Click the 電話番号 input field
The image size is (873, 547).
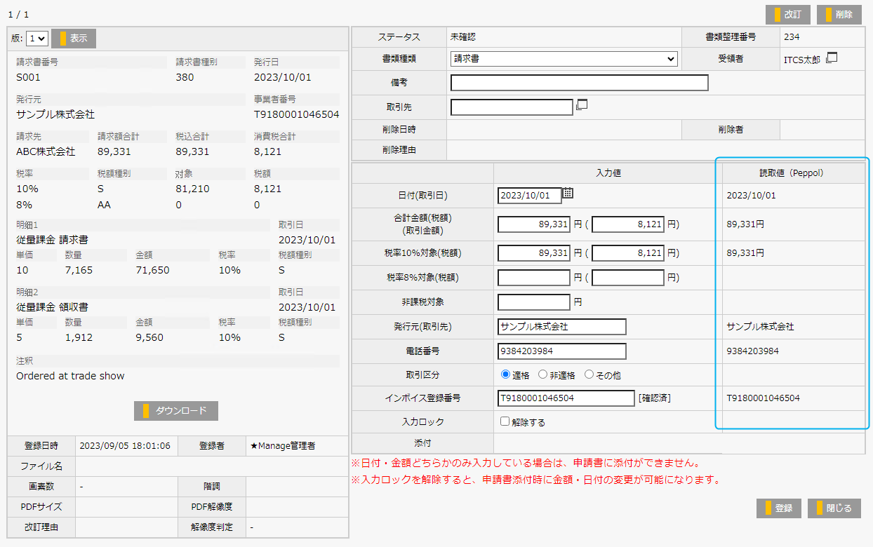click(561, 351)
